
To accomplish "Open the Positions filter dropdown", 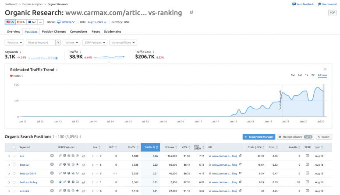I will 14,42.
